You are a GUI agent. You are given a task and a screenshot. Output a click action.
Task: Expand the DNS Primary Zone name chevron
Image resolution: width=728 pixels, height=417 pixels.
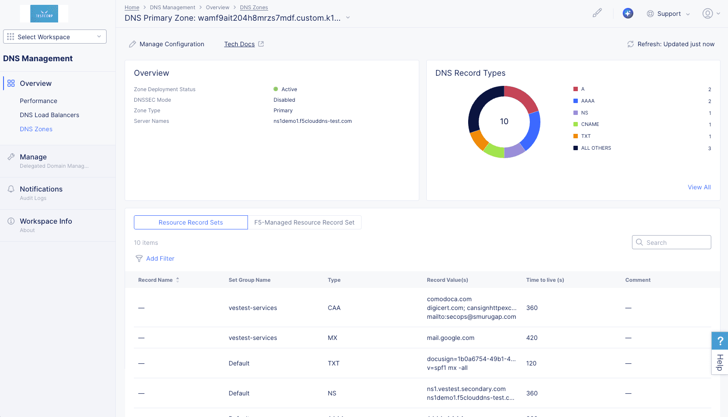coord(348,18)
